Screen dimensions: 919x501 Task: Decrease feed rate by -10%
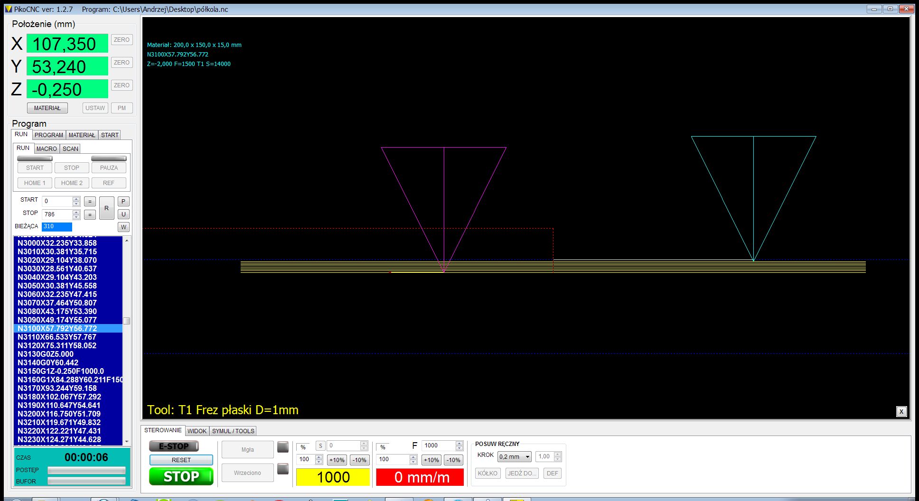pyautogui.click(x=454, y=460)
